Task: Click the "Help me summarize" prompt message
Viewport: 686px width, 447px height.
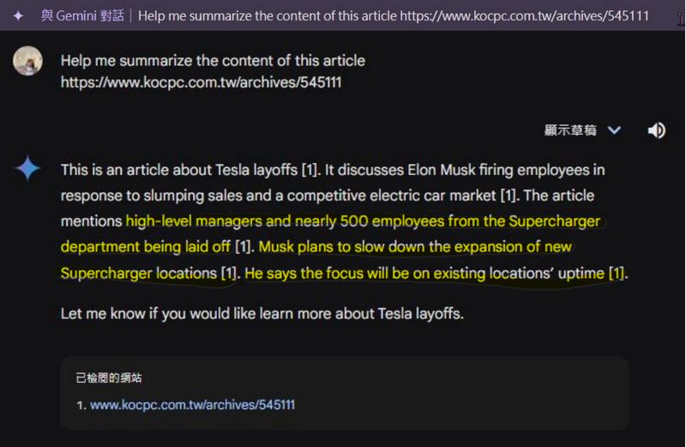Action: 213,71
